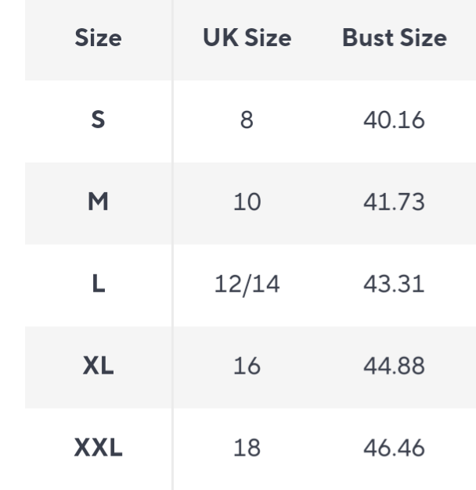Click the Bust Size column header
476x490 pixels.
(x=395, y=39)
